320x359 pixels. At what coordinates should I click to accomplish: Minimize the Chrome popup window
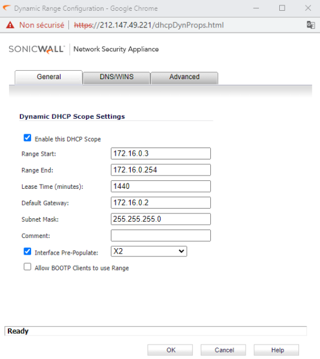[256, 8]
